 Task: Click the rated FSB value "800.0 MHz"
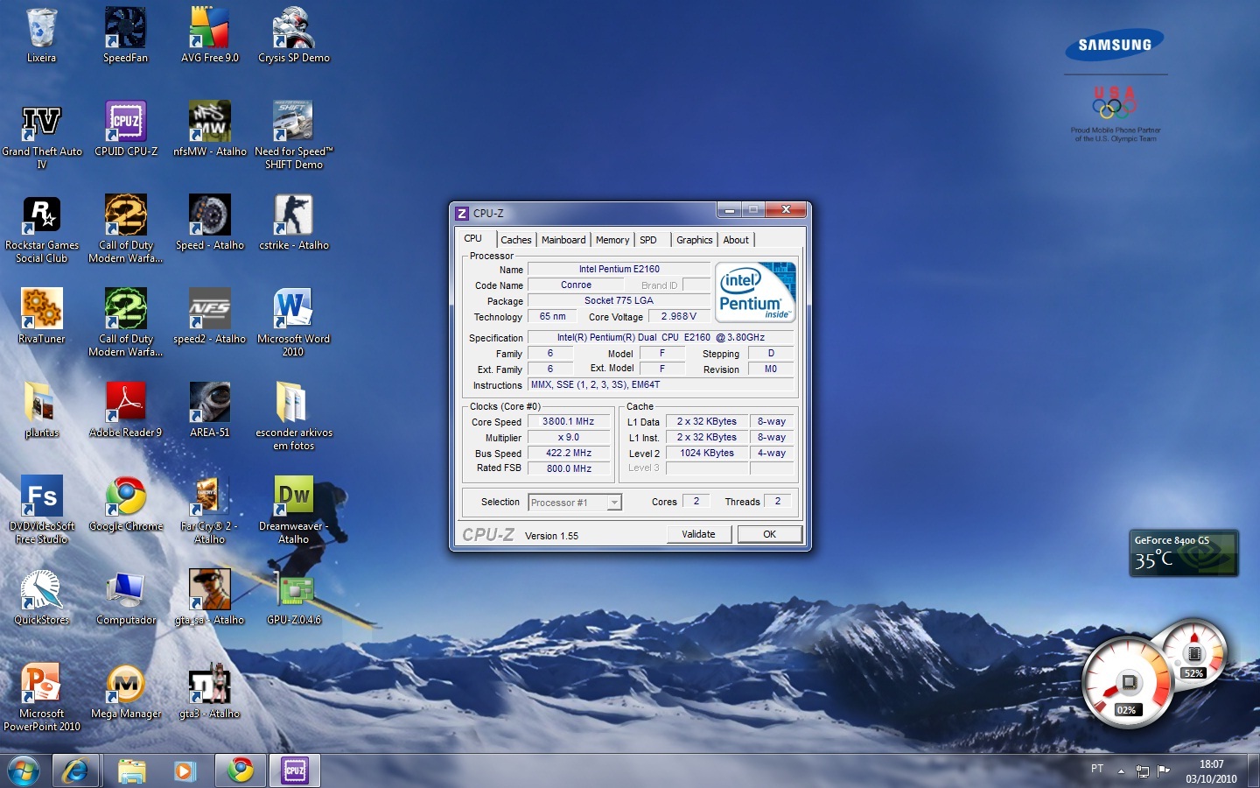click(568, 468)
